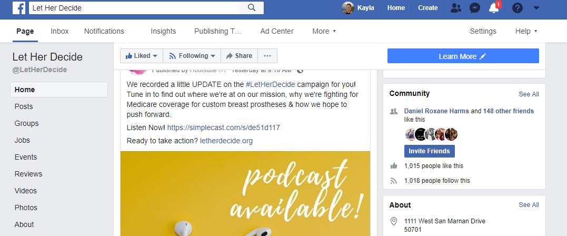Click the Facebook logo icon
This screenshot has height=236, width=567.
pos(19,8)
